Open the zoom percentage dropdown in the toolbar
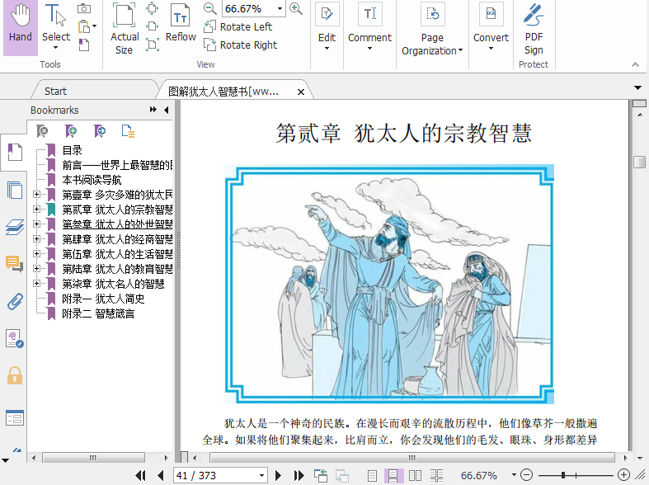Viewport: 649px width, 485px height. [x=280, y=9]
